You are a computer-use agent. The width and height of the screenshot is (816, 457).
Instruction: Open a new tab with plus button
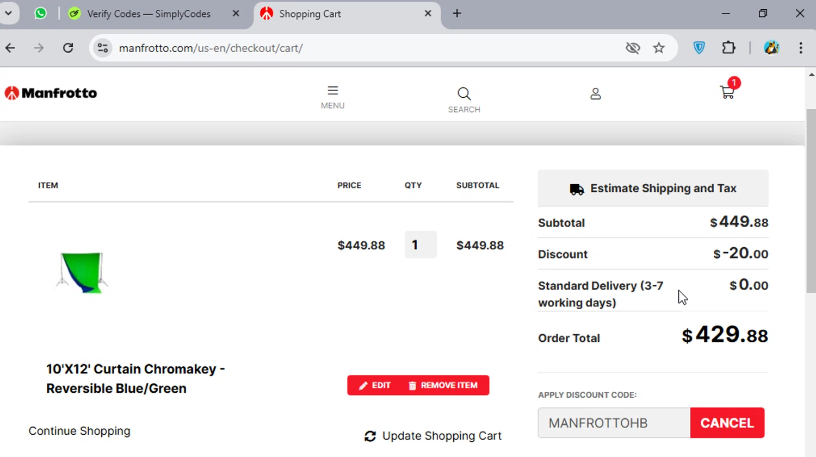coord(457,14)
